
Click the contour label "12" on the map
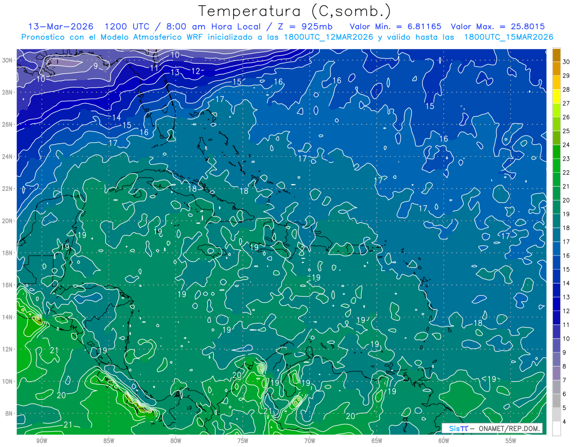pos(195,71)
